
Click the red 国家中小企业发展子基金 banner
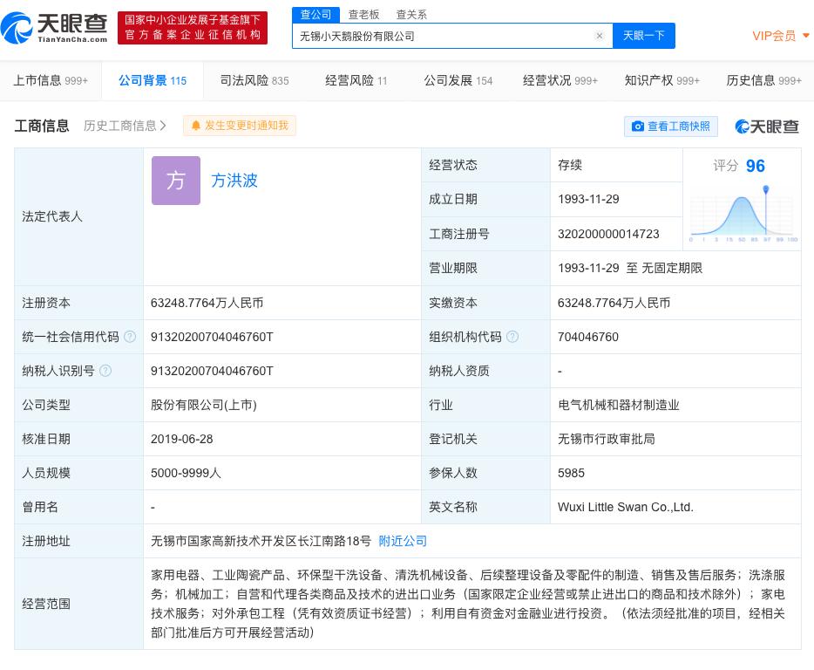(x=193, y=28)
